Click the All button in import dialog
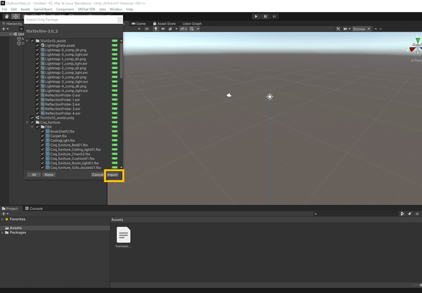The image size is (422, 293). (34, 175)
